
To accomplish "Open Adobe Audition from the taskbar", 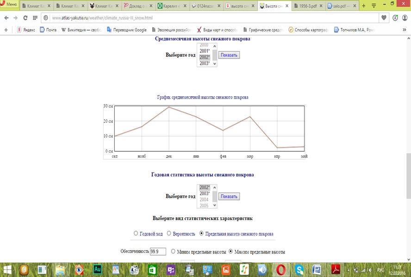I will [x=97, y=270].
